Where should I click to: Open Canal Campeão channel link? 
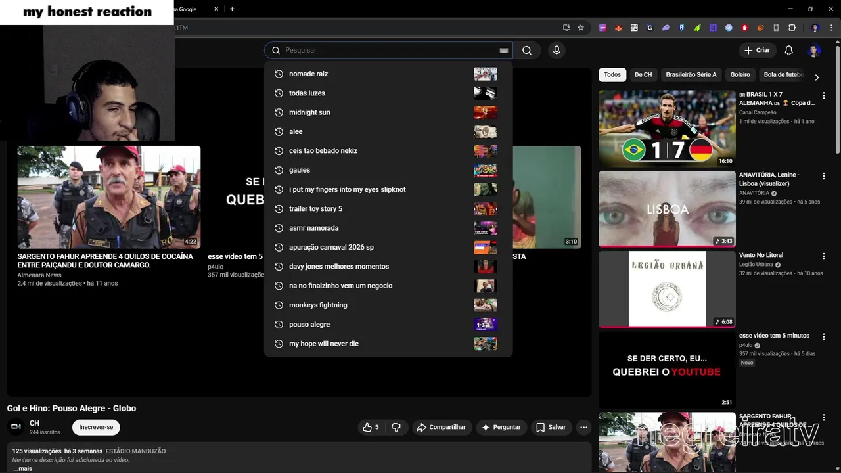pos(758,112)
